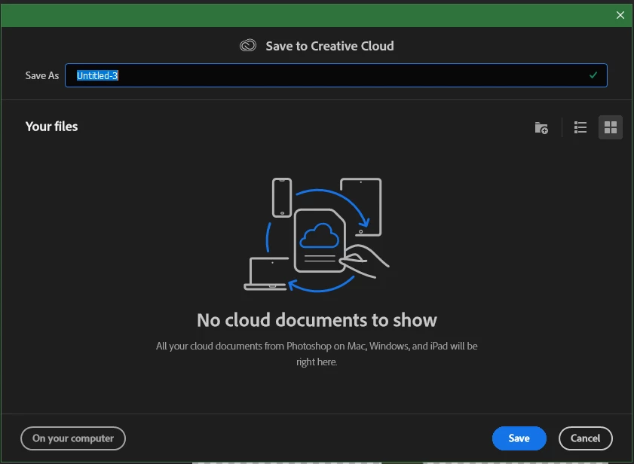634x464 pixels.
Task: Switch to grid view
Action: pyautogui.click(x=610, y=128)
